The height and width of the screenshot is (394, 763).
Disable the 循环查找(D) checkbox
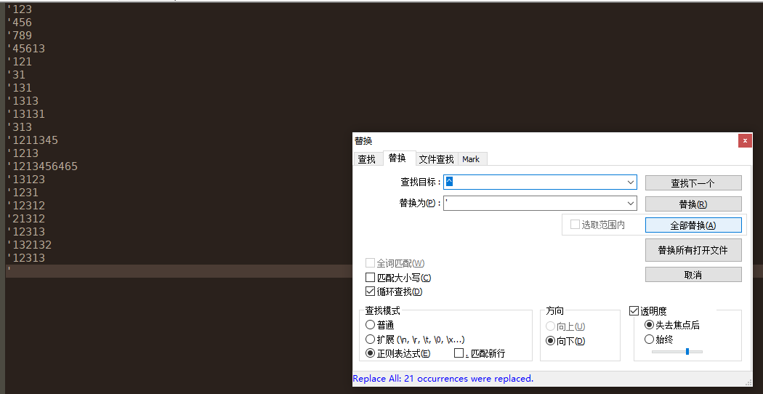coord(370,292)
